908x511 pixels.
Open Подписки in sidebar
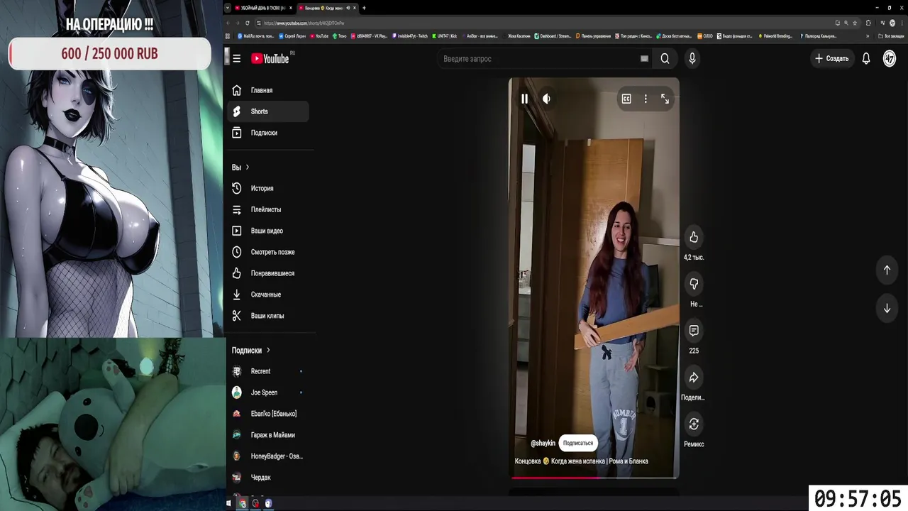pyautogui.click(x=270, y=133)
